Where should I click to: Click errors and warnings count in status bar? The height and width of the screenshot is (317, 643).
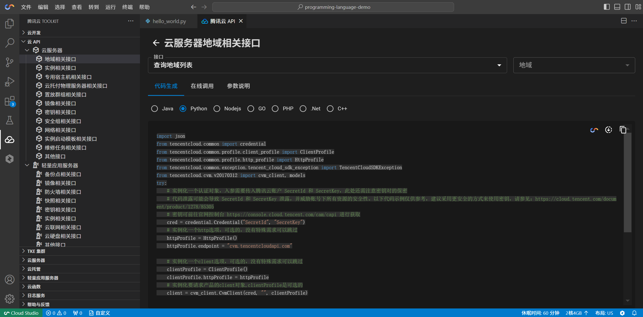click(x=56, y=313)
